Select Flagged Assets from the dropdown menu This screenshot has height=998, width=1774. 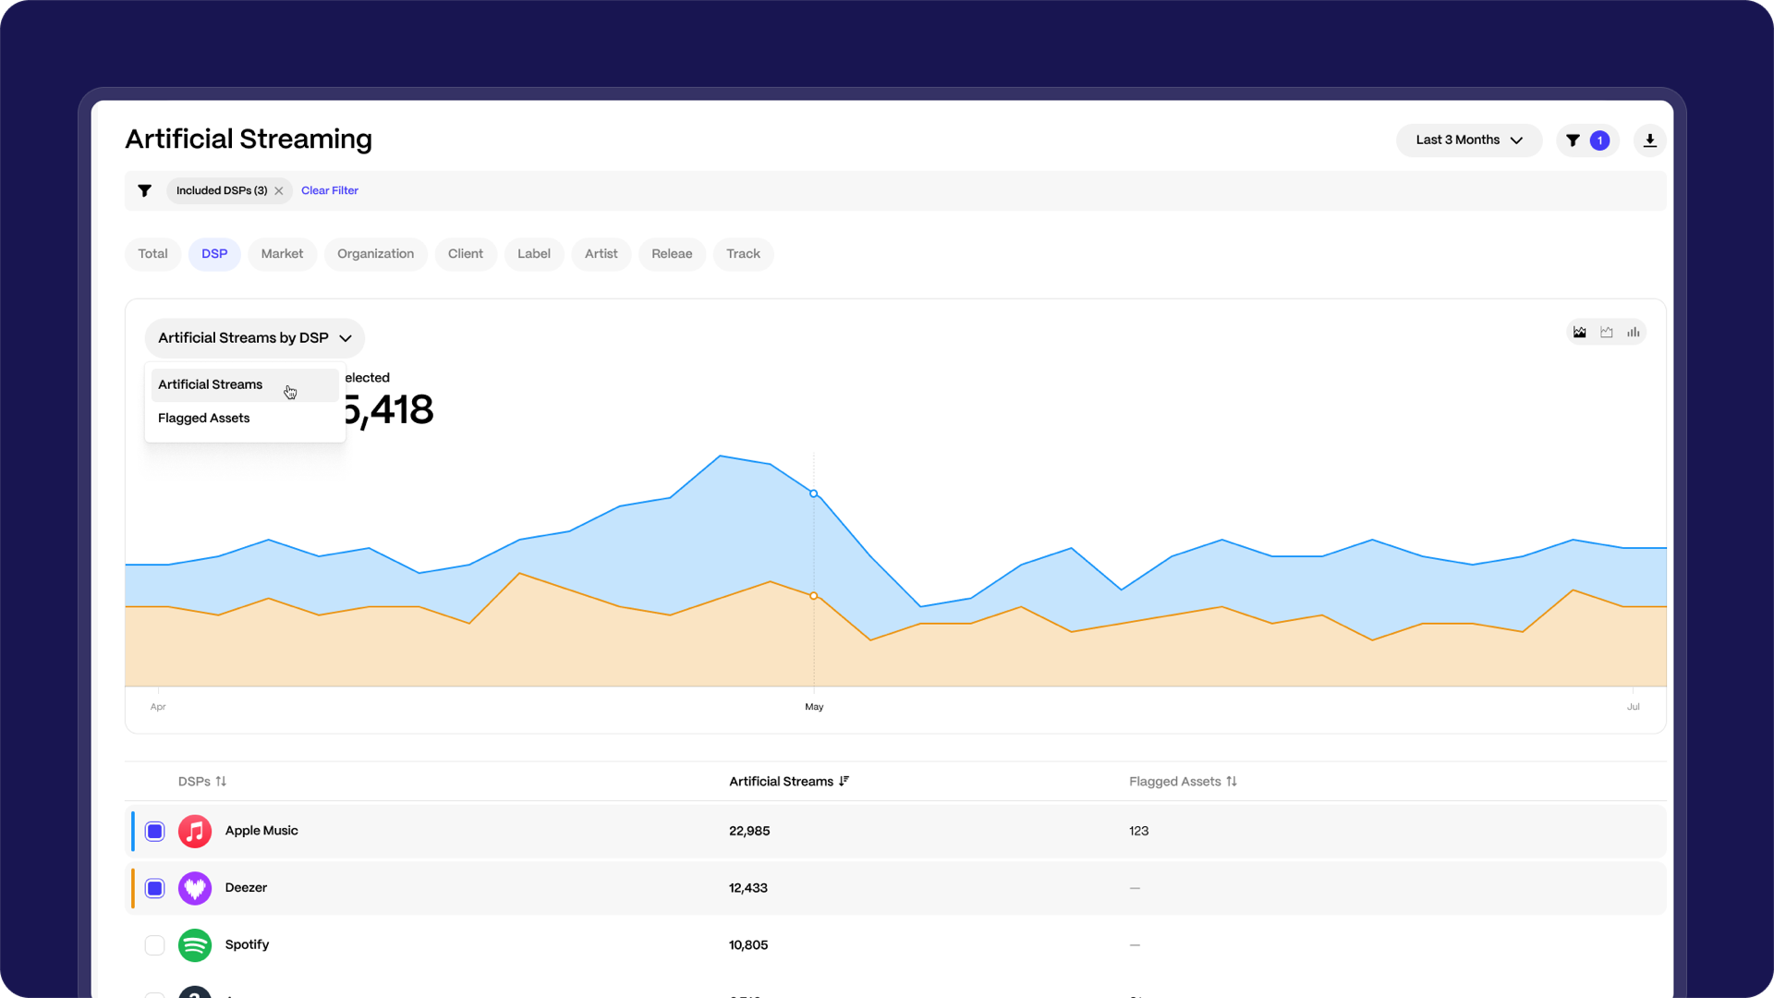click(204, 419)
